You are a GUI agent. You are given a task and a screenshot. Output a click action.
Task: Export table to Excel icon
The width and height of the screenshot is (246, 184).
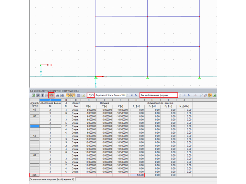click(215, 95)
